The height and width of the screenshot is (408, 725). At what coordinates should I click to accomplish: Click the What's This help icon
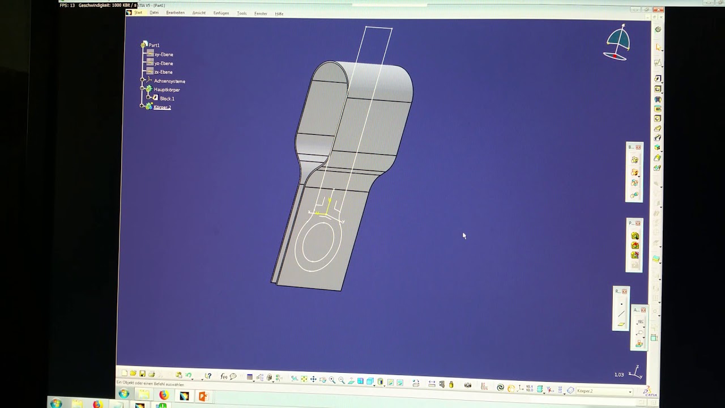[x=208, y=376]
